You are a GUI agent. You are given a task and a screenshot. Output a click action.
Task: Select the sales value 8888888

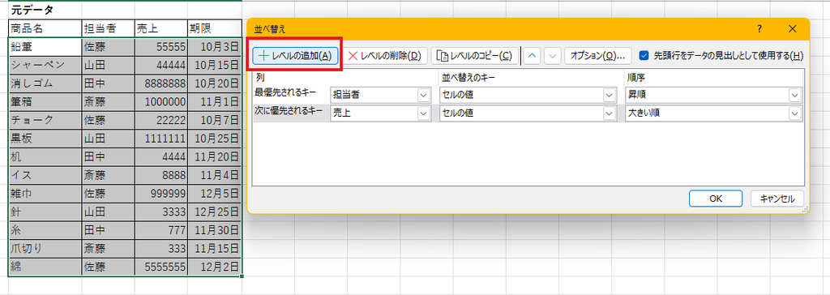pos(161,83)
